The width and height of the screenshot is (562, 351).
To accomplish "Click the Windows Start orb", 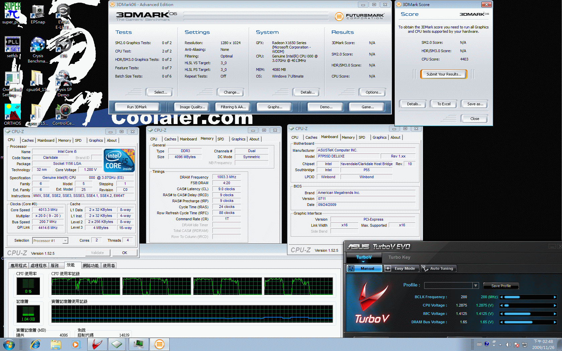I will pyautogui.click(x=9, y=344).
